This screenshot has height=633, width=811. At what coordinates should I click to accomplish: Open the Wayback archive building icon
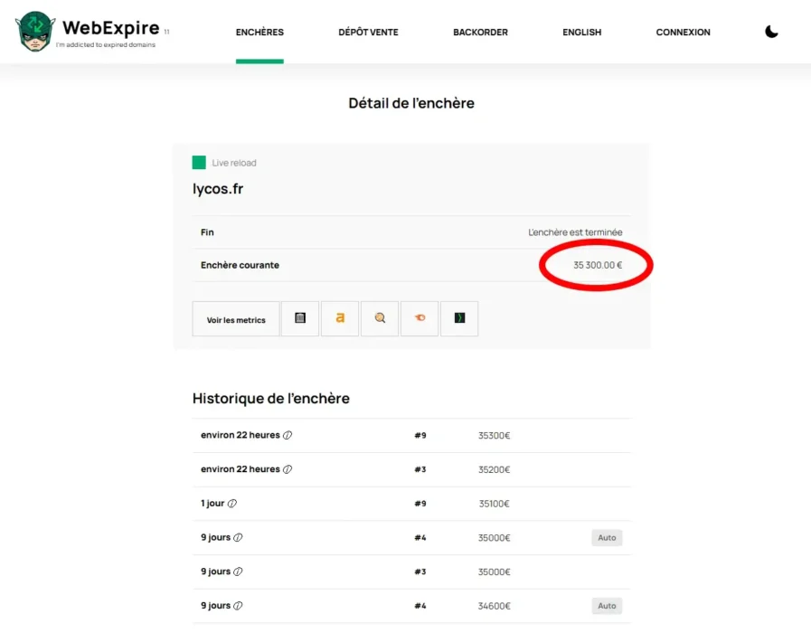pyautogui.click(x=300, y=318)
